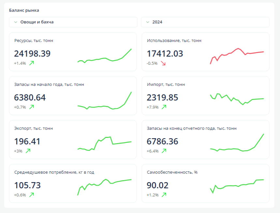The image size is (280, 213).
Task: Click the Самообеспеченность value 90.02
Action: coord(158,185)
